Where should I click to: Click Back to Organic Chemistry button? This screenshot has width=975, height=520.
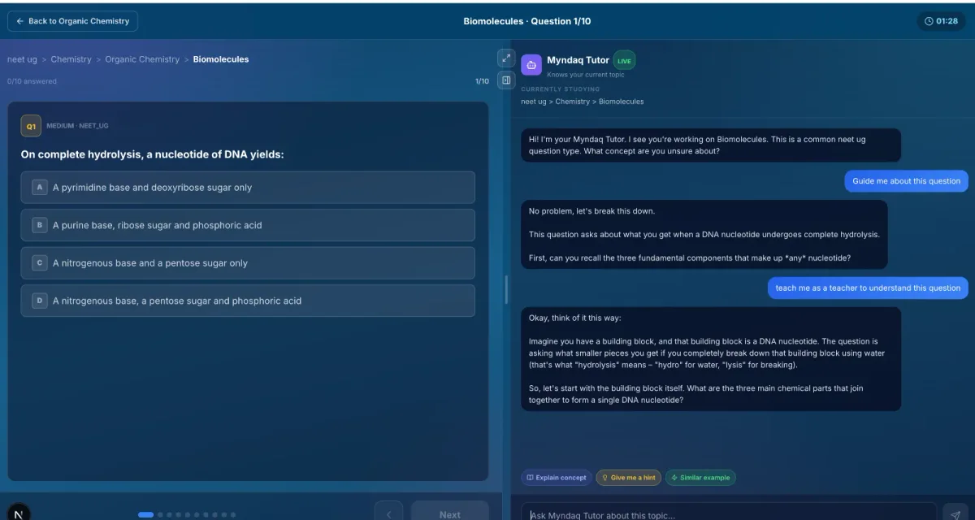pos(73,21)
